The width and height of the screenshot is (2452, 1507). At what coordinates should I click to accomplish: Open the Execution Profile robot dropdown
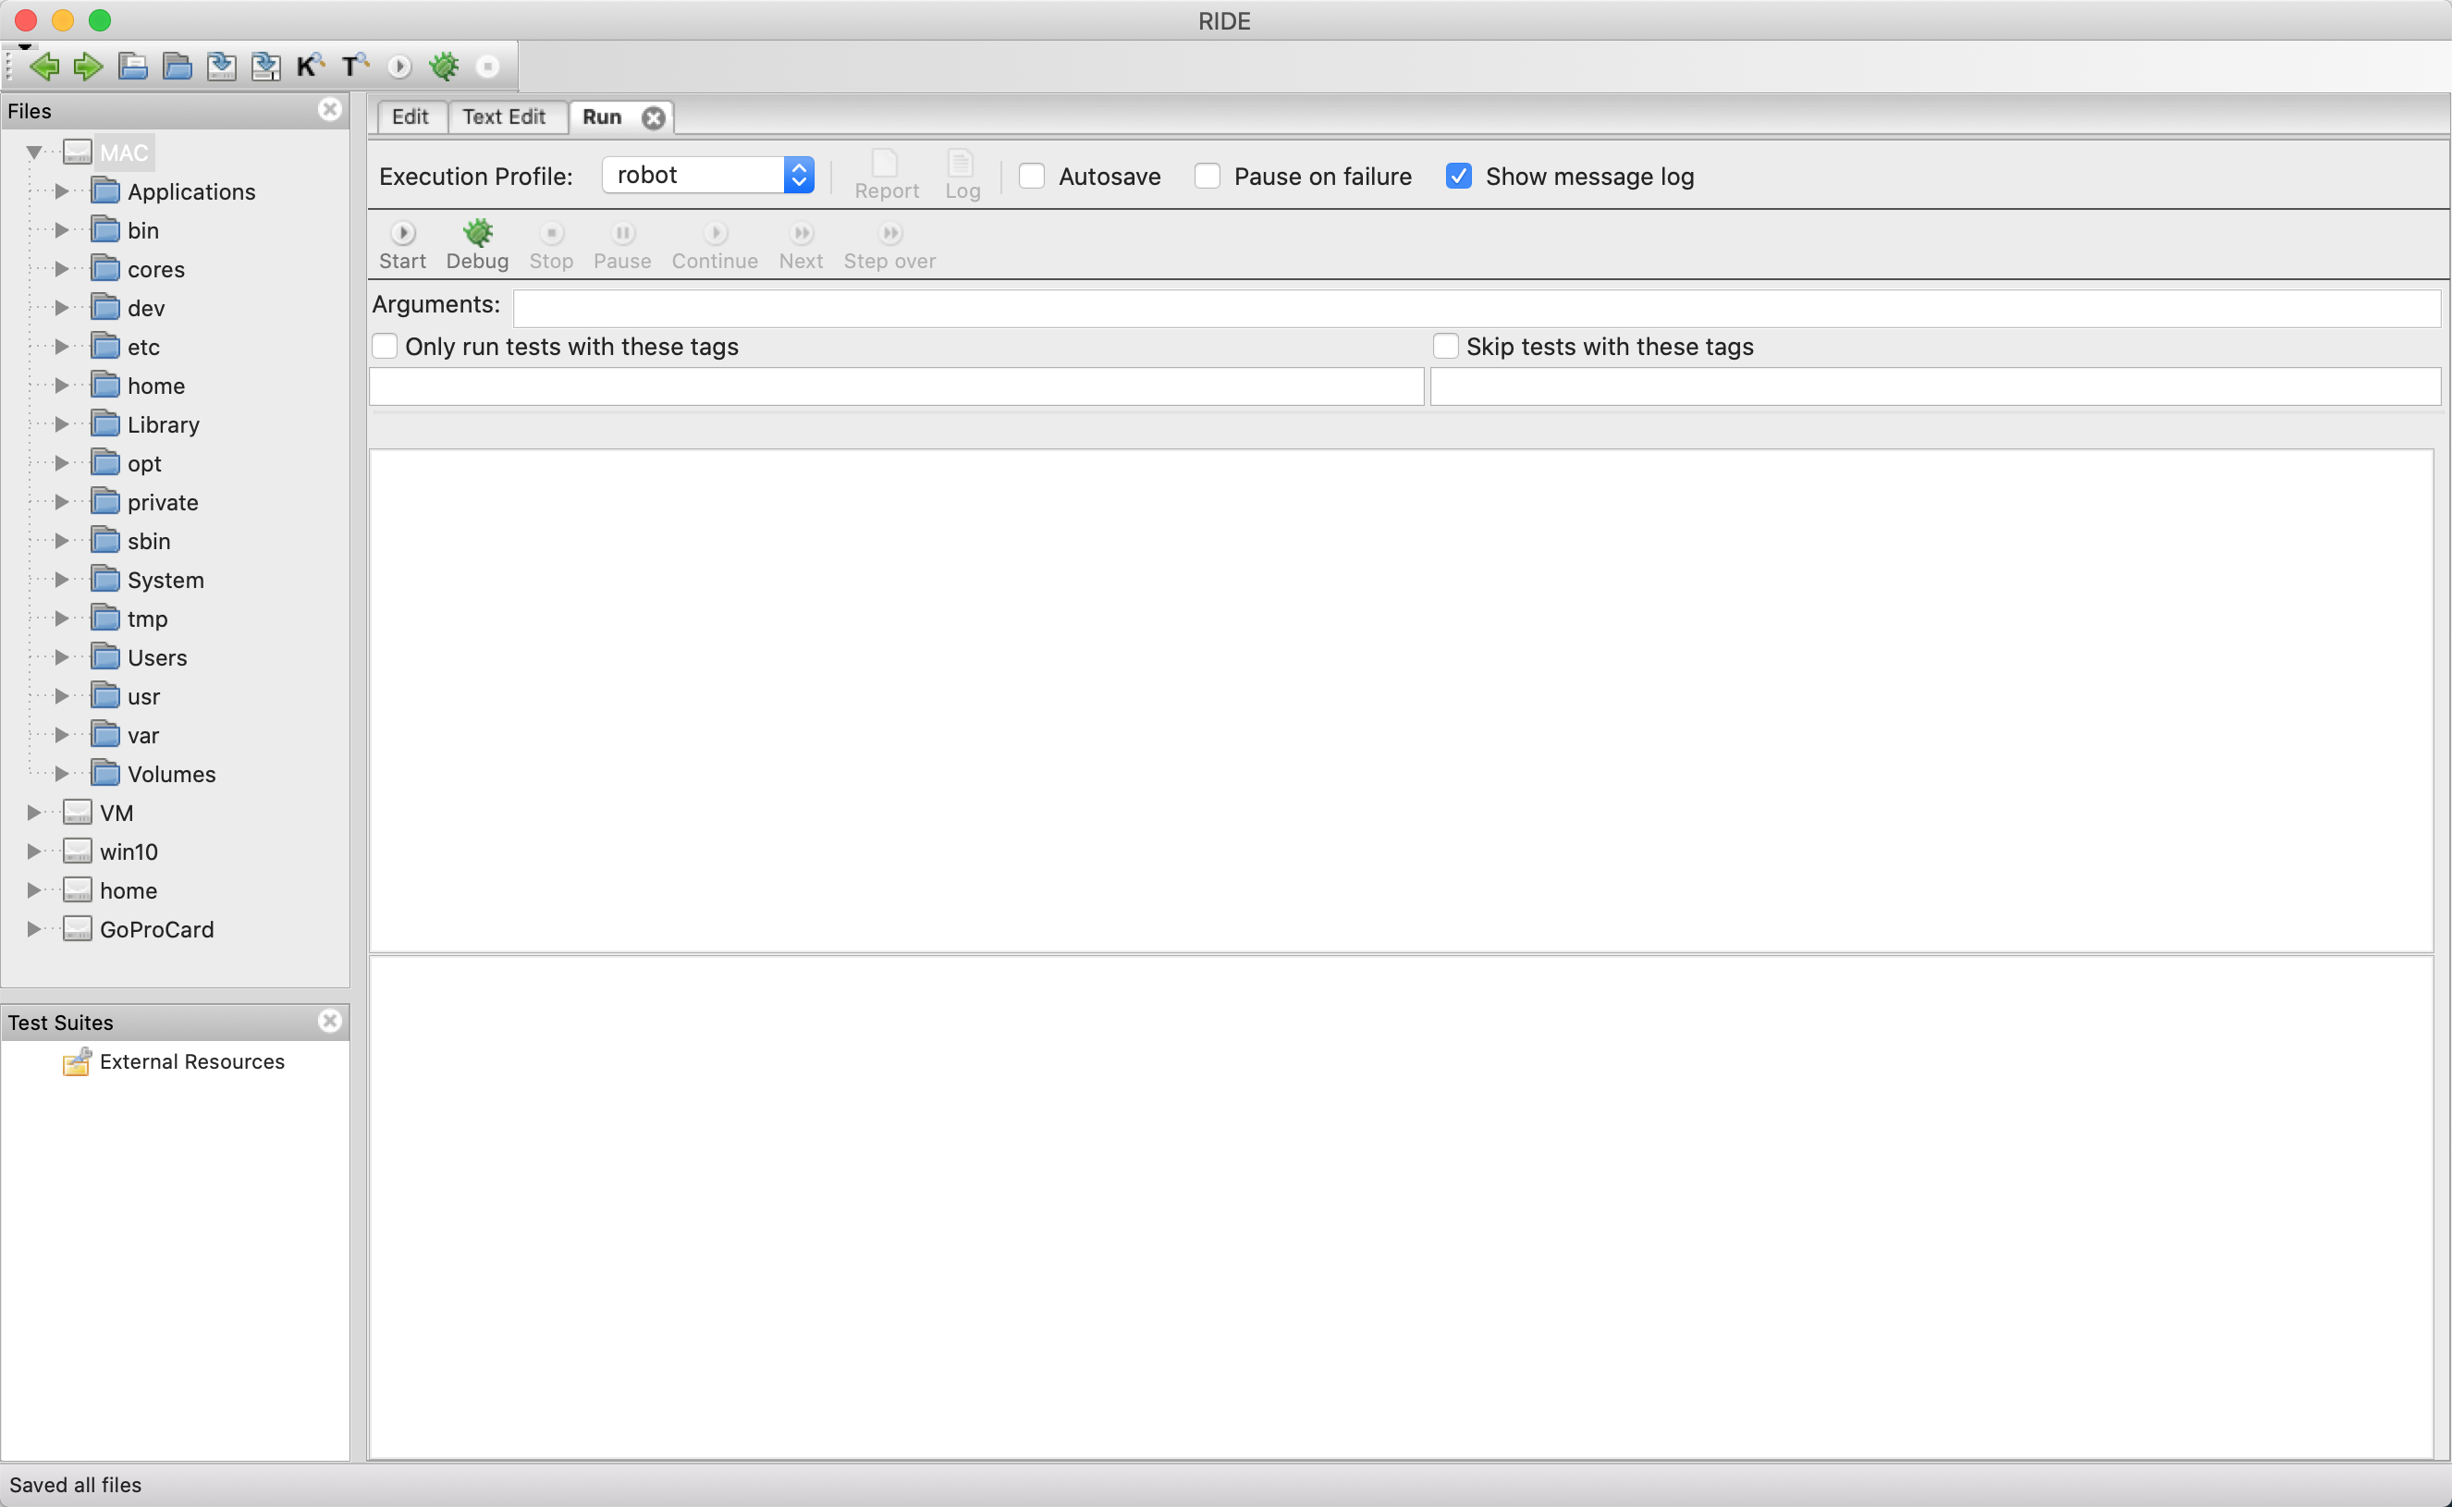click(707, 176)
